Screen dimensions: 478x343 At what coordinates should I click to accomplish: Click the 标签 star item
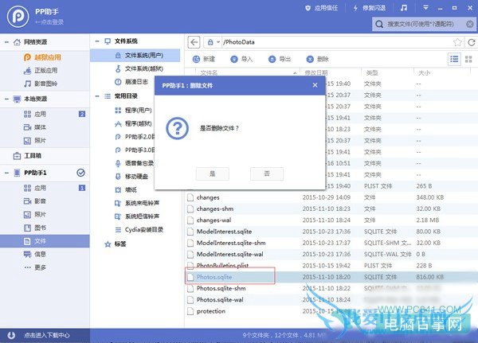[116, 244]
